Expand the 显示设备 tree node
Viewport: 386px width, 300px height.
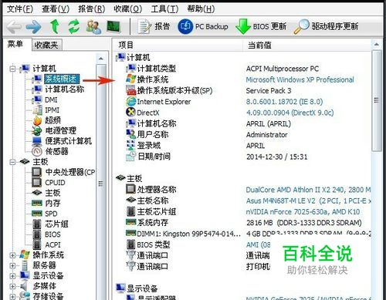pos(12,276)
